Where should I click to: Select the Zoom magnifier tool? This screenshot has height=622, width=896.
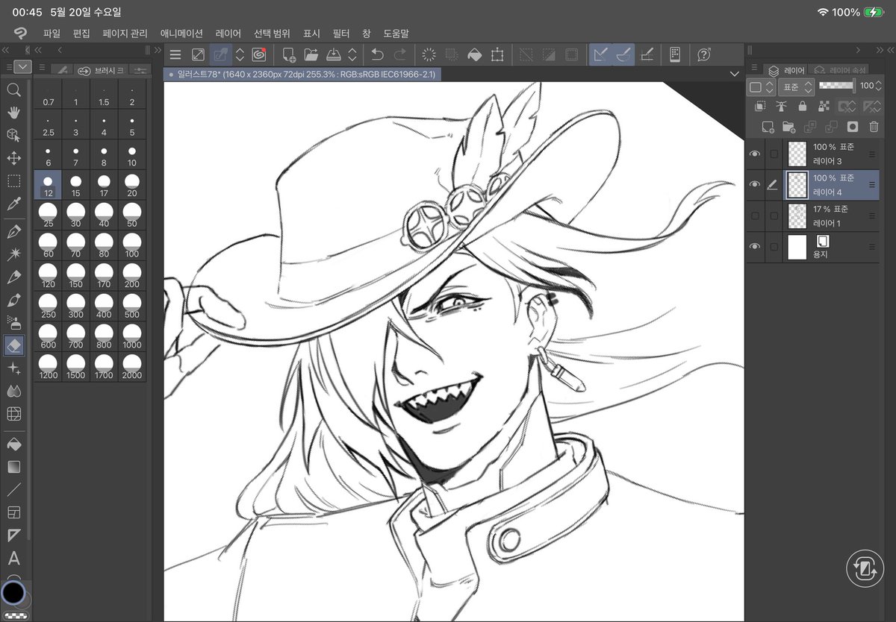(13, 89)
